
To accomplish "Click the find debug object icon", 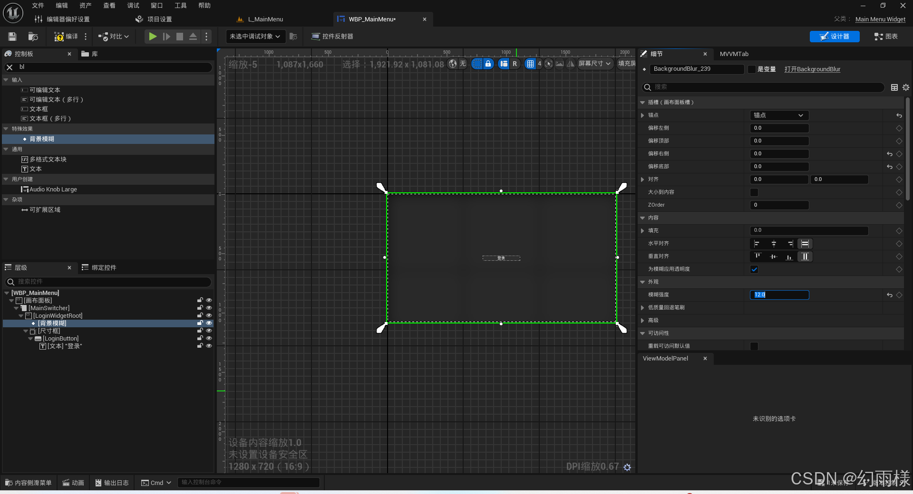I will point(293,37).
